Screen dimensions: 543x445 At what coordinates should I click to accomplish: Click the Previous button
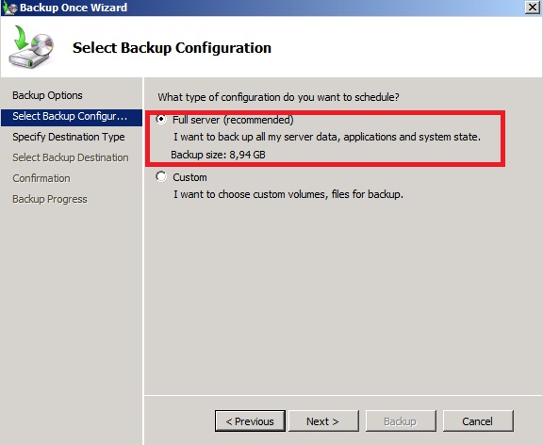250,421
